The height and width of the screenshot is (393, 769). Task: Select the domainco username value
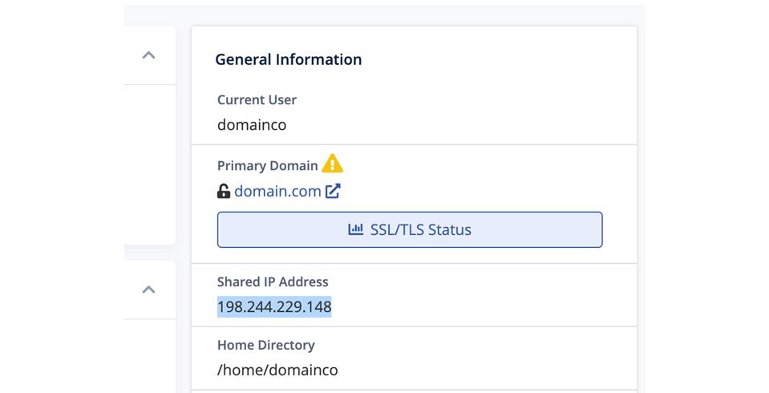[x=252, y=124]
